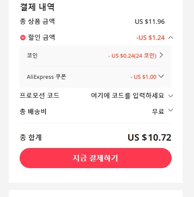This screenshot has width=194, height=197.
Task: Click the US $10.72 total amount
Action: point(150,137)
